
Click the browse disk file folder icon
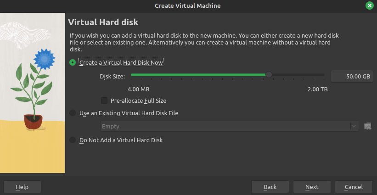[x=367, y=126]
